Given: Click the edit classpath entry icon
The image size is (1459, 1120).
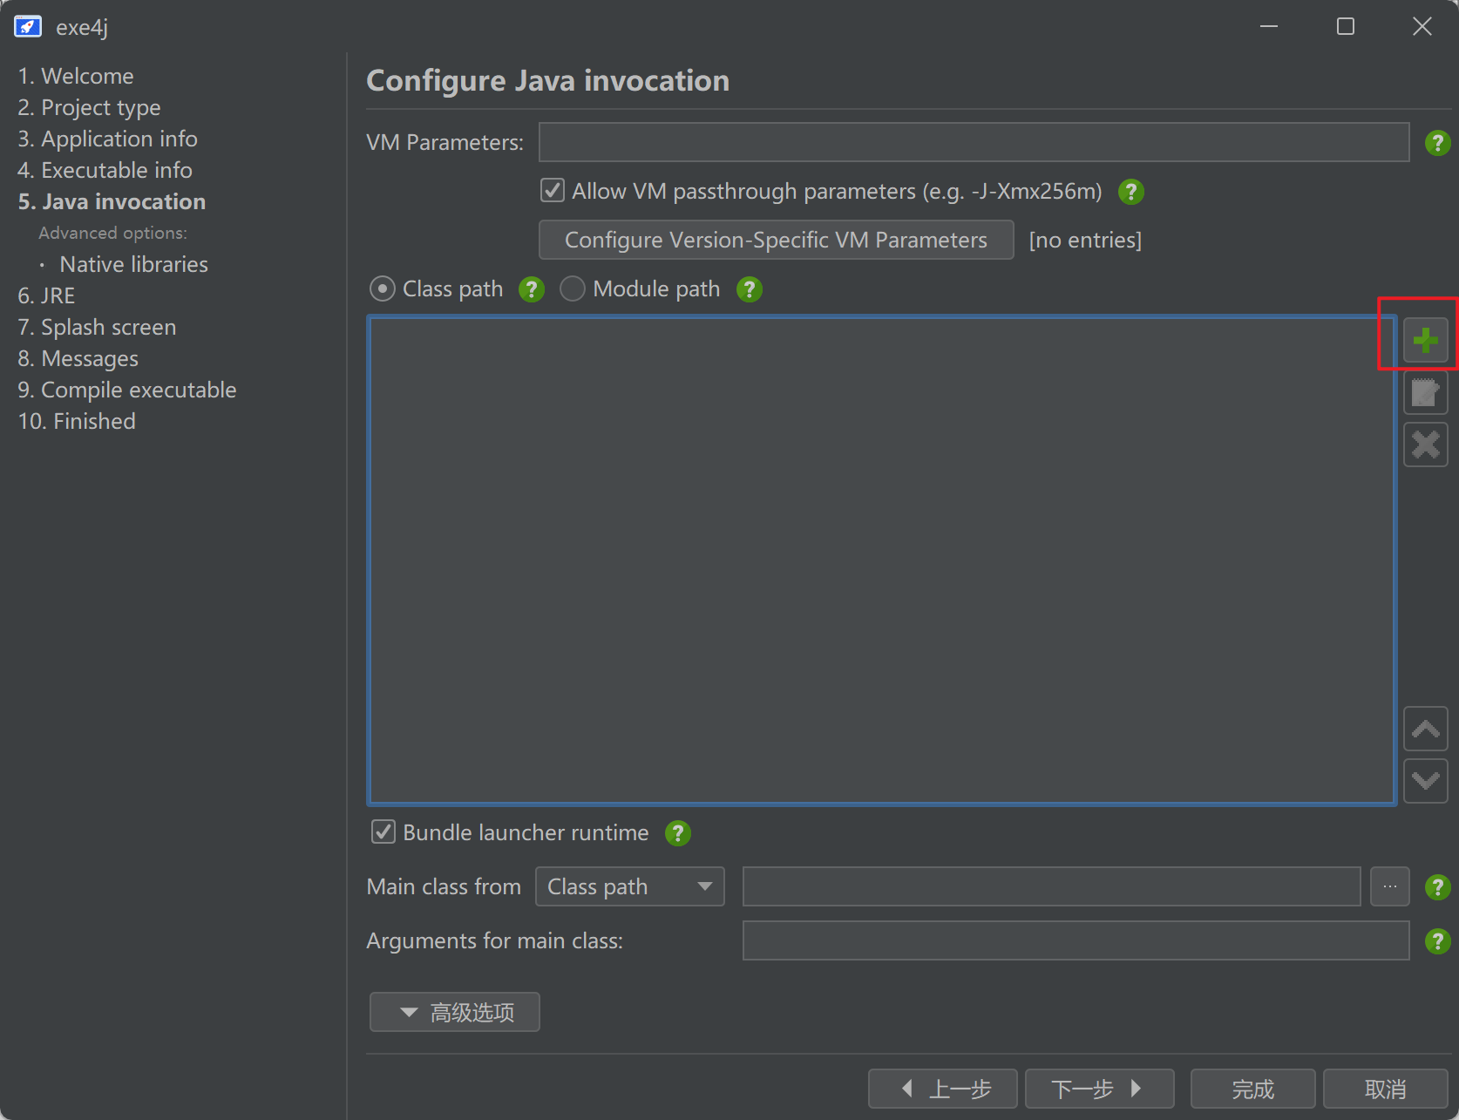Looking at the screenshot, I should (1425, 392).
